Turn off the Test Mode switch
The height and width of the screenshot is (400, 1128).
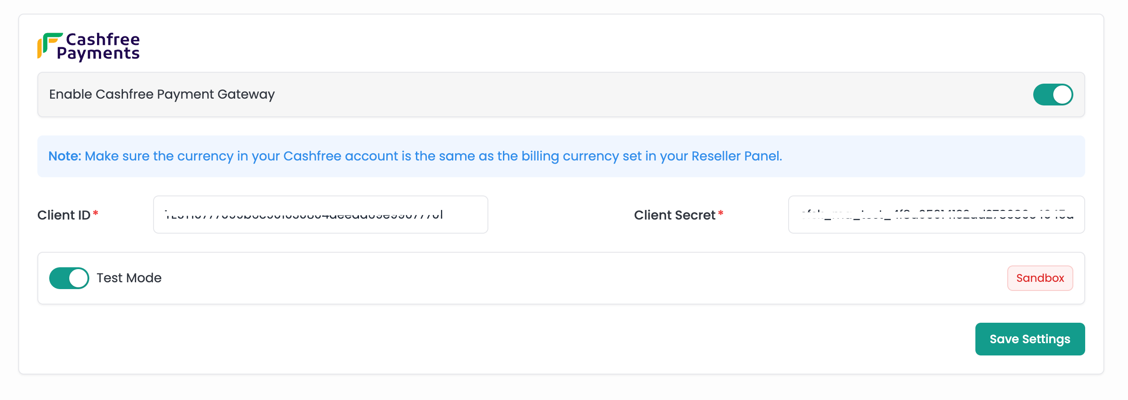click(x=69, y=278)
